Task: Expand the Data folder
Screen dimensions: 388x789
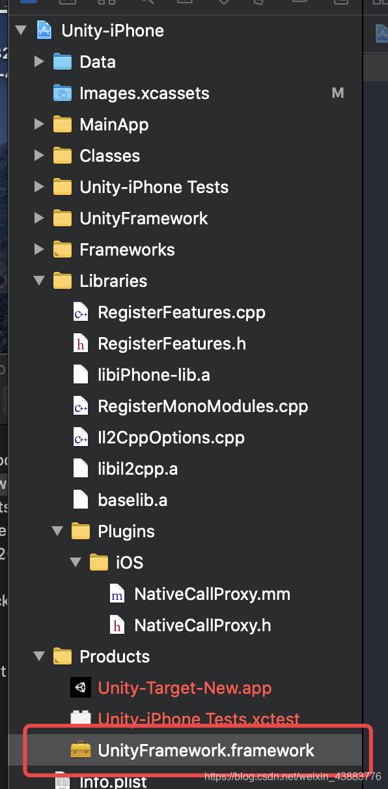Action: tap(39, 62)
